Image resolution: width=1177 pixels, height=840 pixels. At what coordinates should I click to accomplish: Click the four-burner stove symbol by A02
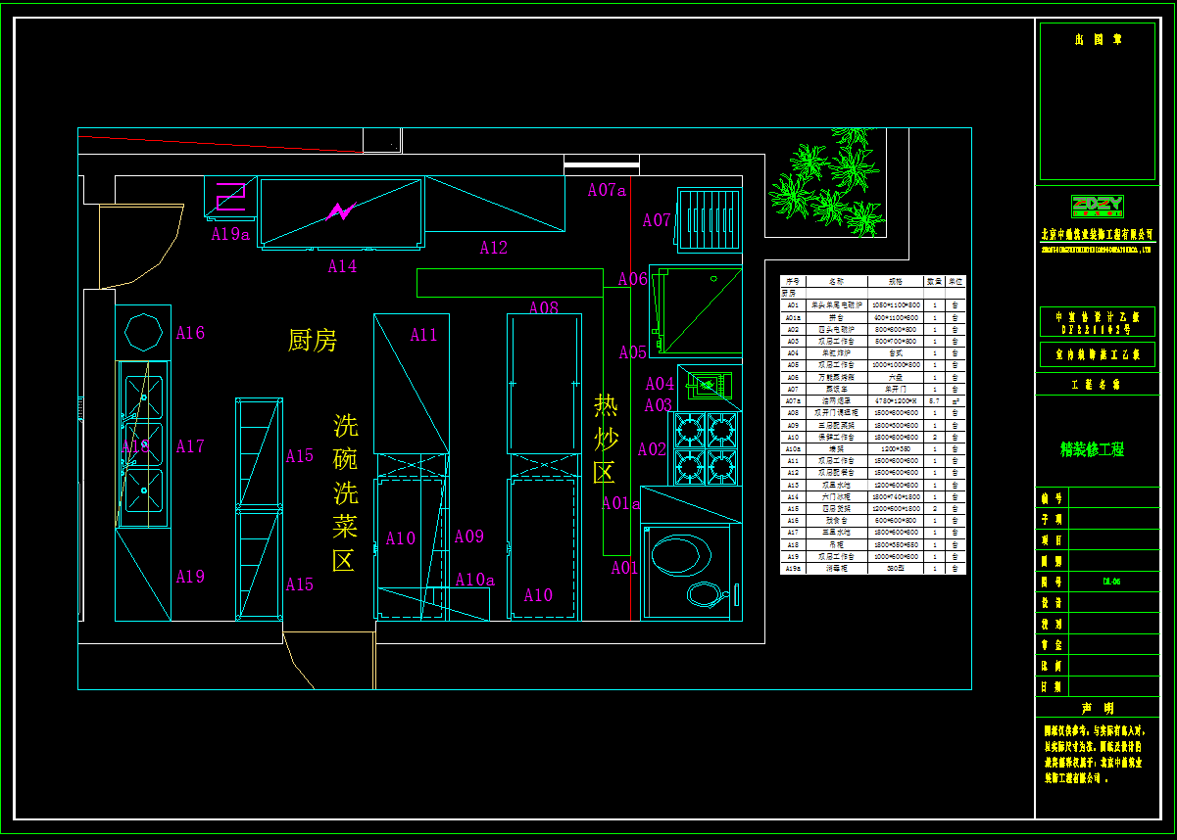click(705, 448)
